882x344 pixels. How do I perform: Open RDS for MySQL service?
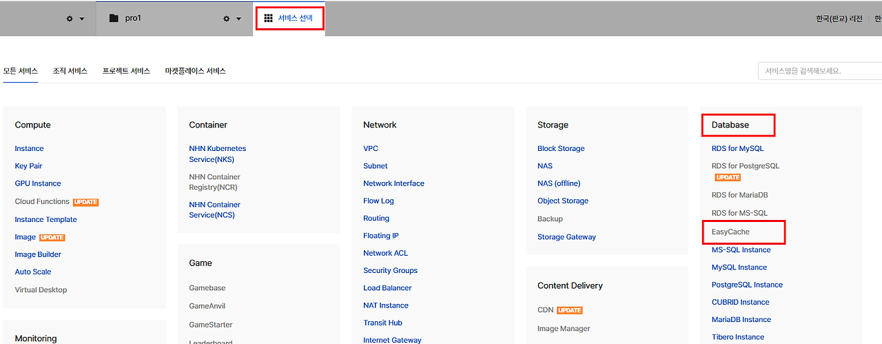click(x=737, y=148)
